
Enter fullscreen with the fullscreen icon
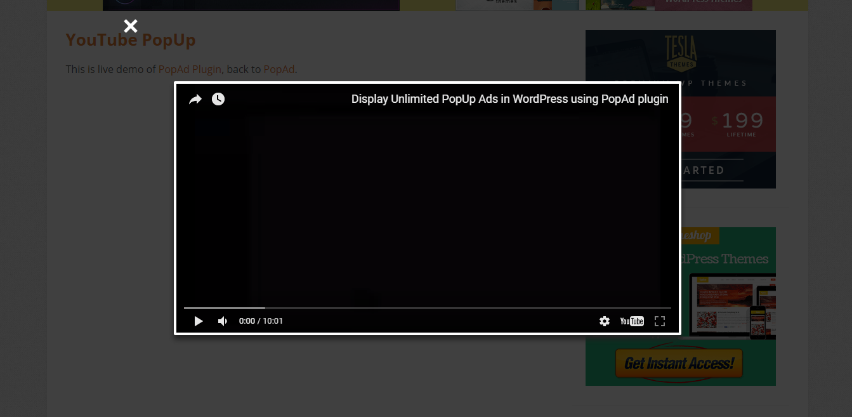[660, 321]
